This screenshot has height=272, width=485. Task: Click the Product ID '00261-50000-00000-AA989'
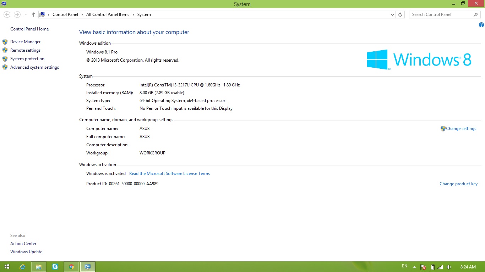(133, 184)
